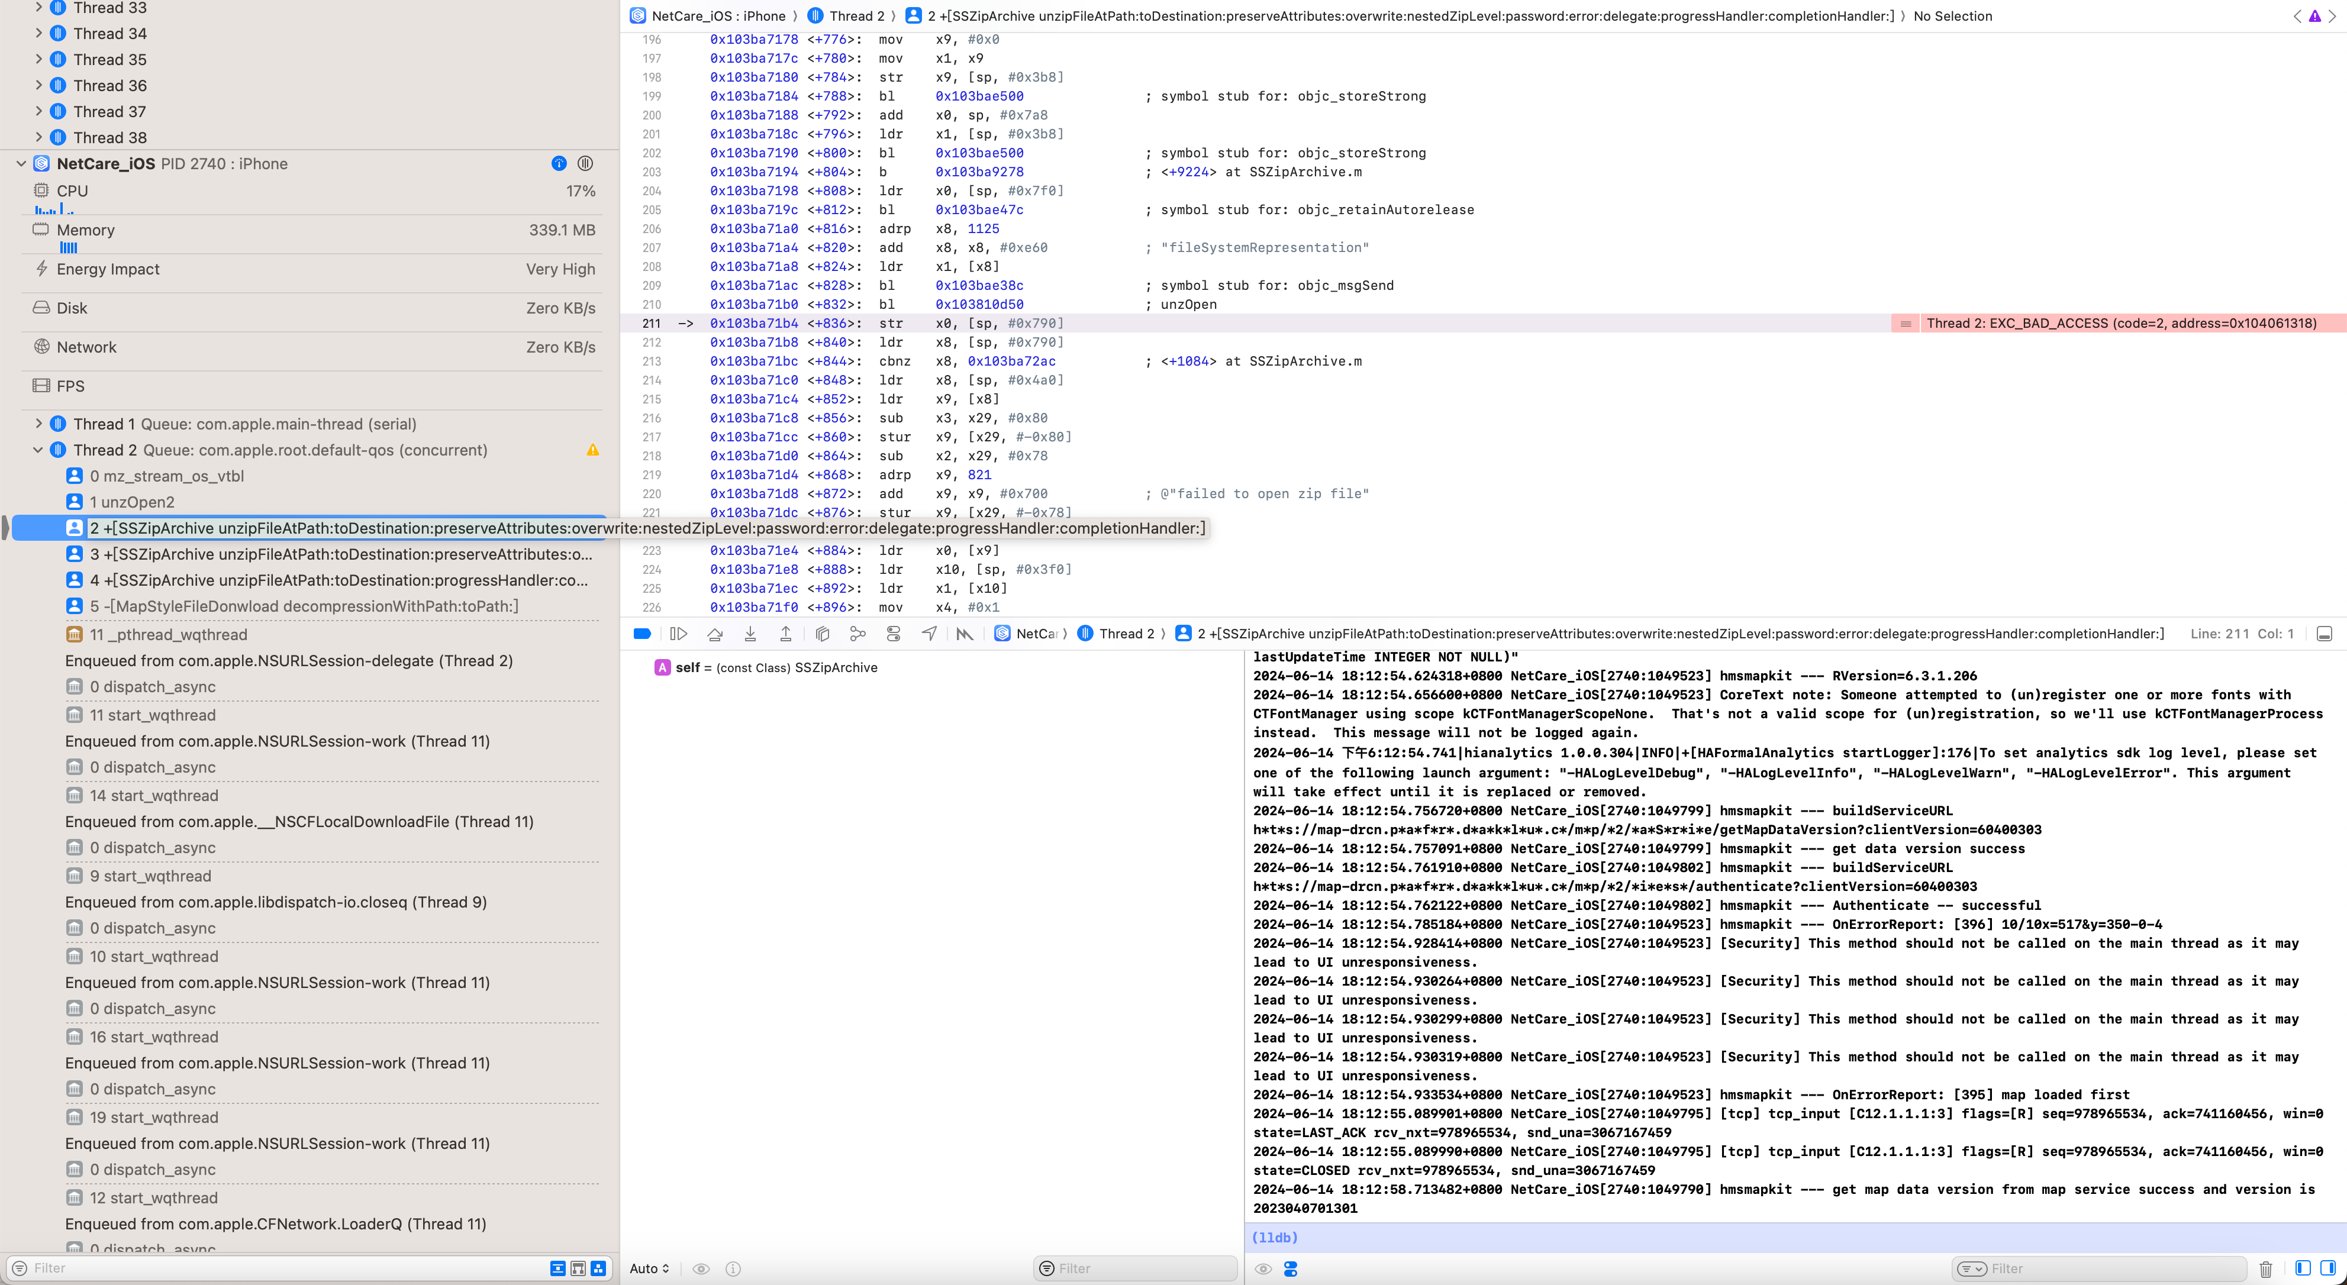
Task: Click EXC_BAD_ACCESS error annotation on line 211
Action: [x=2119, y=323]
